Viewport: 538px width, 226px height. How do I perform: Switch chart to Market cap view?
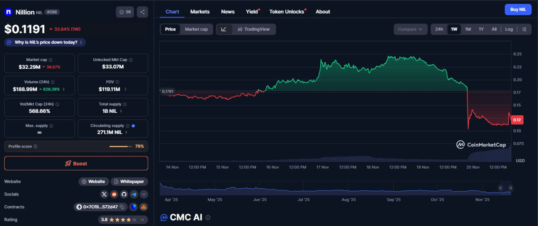click(x=196, y=29)
